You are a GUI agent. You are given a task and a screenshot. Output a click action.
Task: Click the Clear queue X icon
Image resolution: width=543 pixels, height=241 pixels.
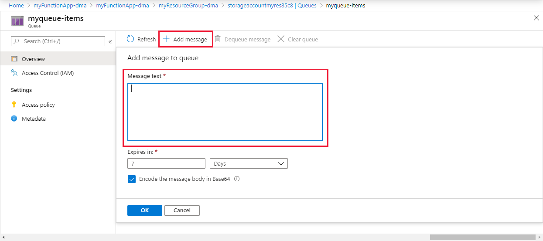pos(281,39)
